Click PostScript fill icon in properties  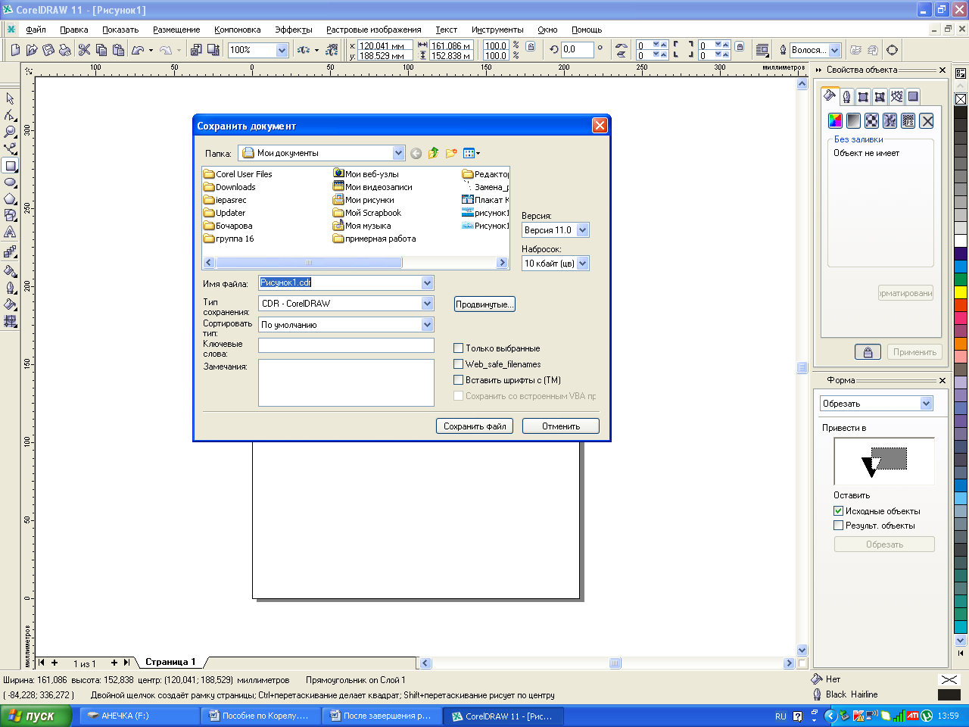click(908, 120)
